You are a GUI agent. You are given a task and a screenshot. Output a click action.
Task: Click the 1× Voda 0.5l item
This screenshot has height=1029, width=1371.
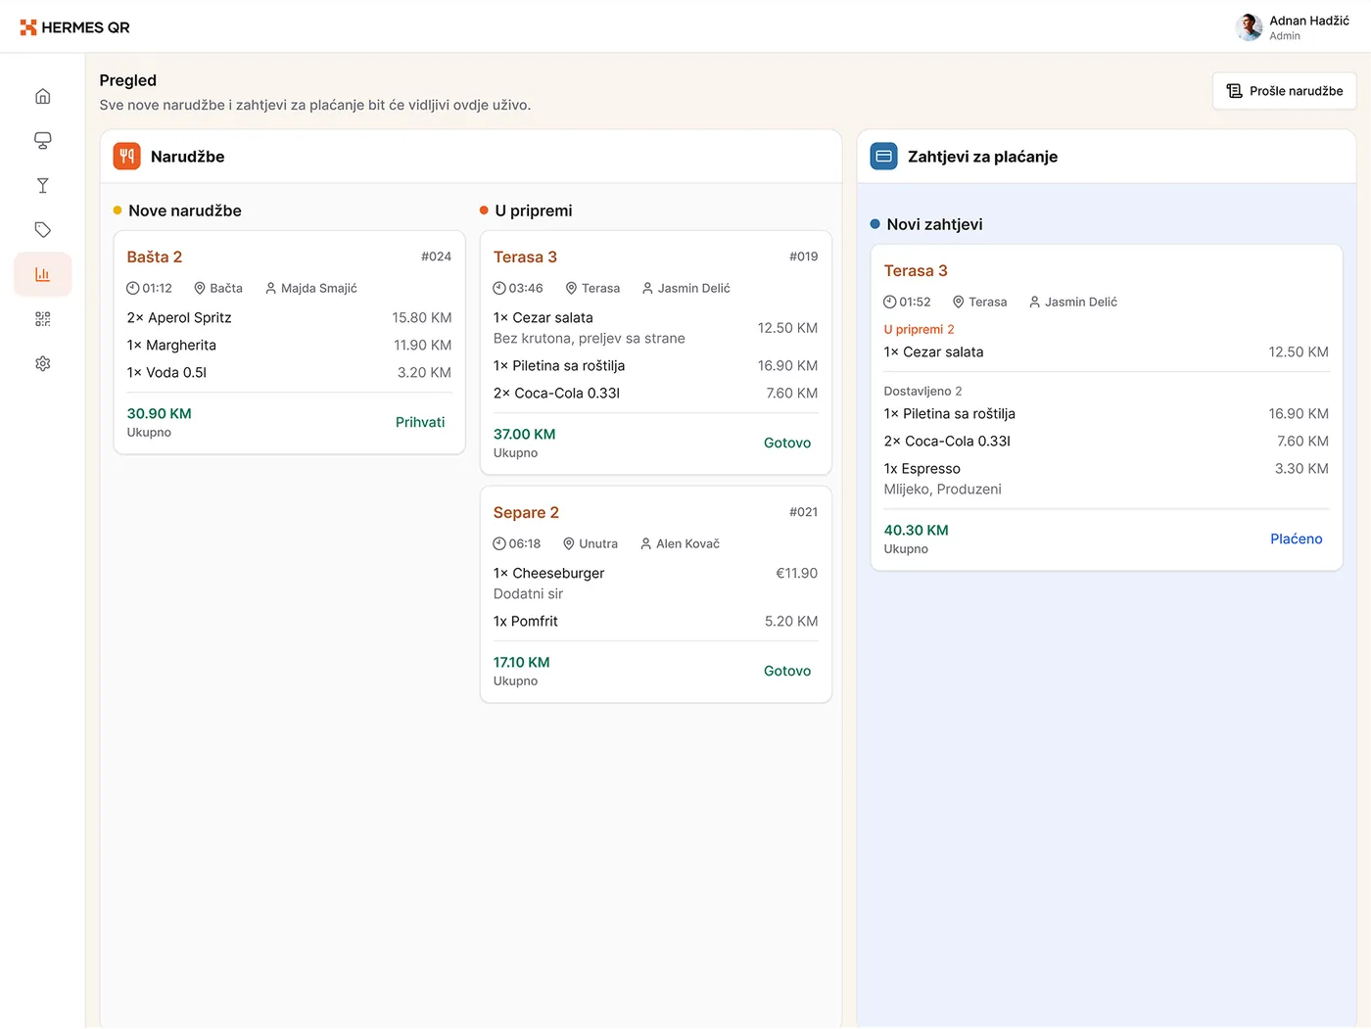(x=166, y=372)
